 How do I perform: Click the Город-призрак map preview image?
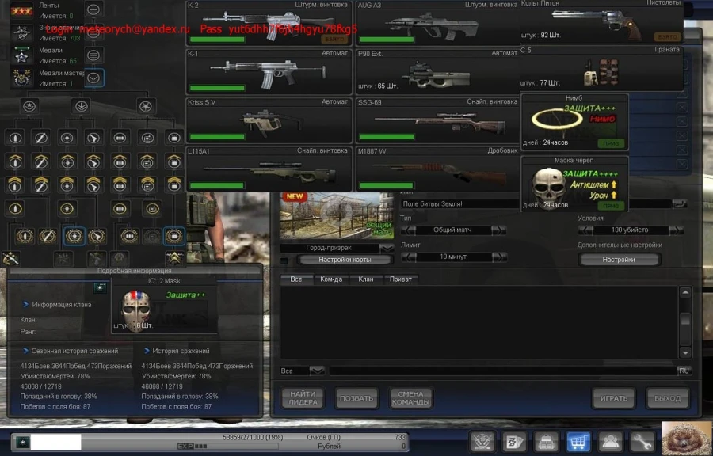(x=337, y=216)
